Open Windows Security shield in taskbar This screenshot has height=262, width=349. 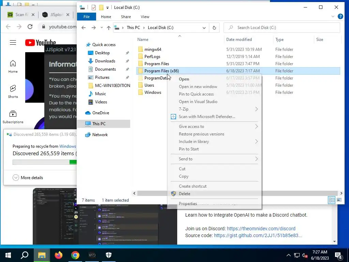109,255
